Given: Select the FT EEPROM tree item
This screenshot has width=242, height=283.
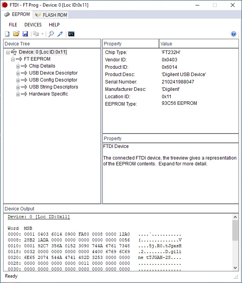Looking at the screenshot, I should coord(37,59).
